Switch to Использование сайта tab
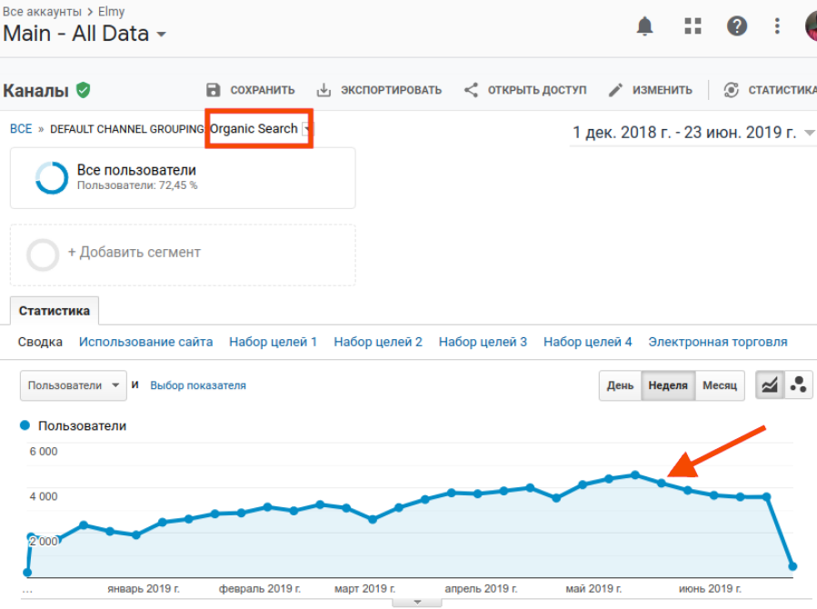 [x=145, y=342]
